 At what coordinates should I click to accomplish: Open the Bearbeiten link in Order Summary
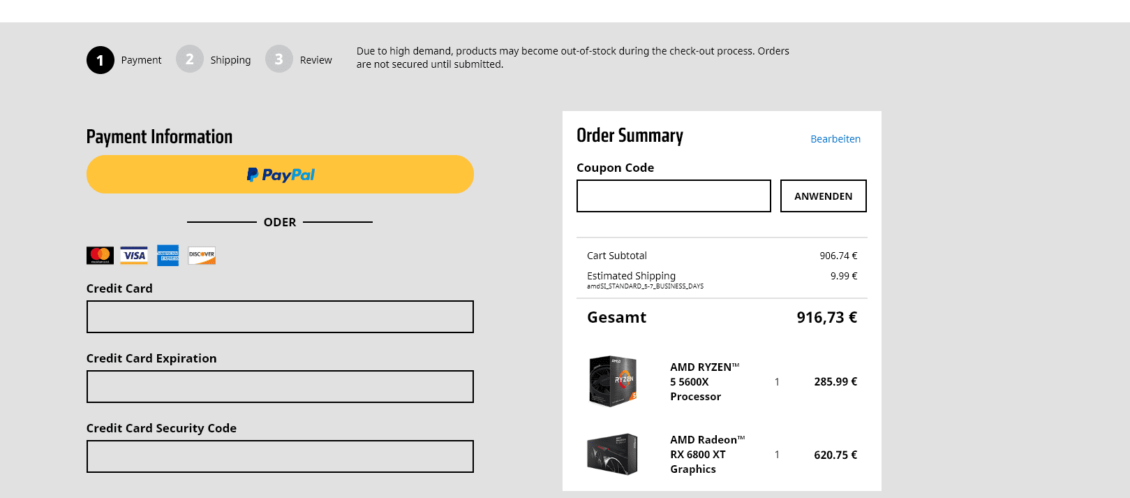click(x=835, y=139)
